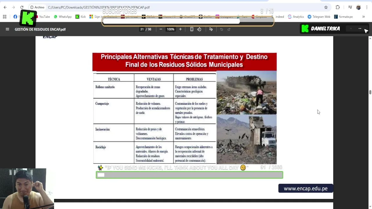The image size is (372, 209).
Task: Click the 'TÉCNICA' column header
Action: (x=114, y=79)
